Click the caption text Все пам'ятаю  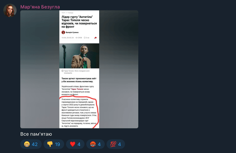click(x=36, y=134)
